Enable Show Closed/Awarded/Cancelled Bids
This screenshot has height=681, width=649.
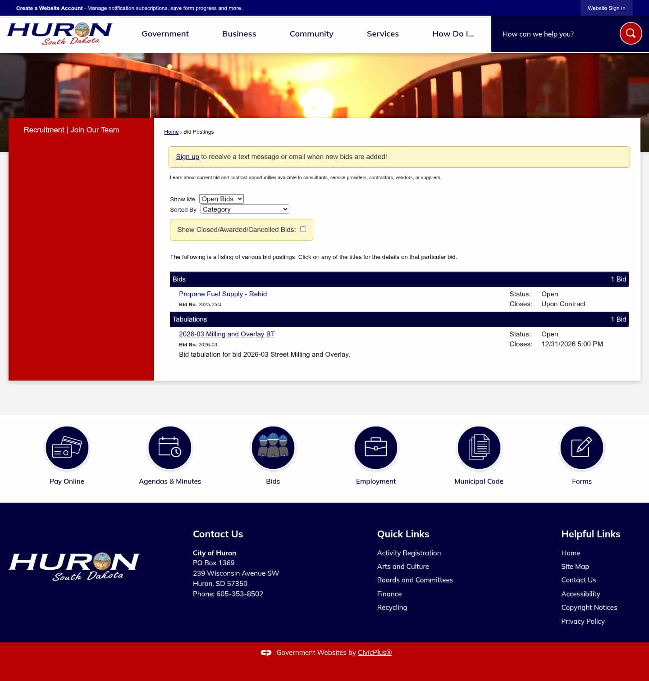[303, 229]
